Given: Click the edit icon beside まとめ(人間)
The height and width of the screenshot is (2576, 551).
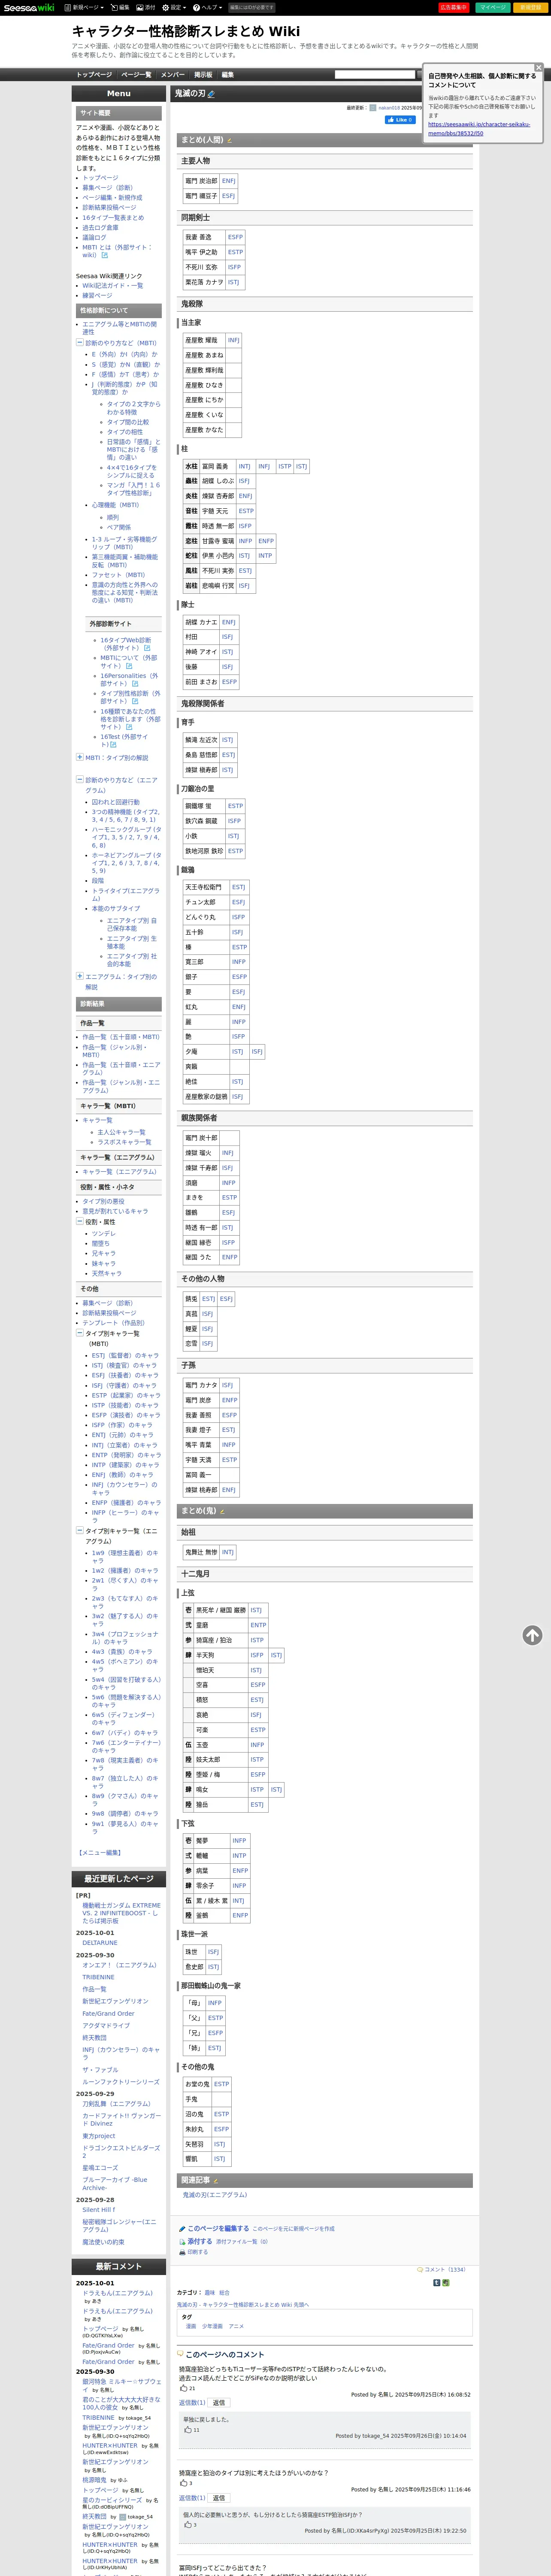Looking at the screenshot, I should click(x=229, y=140).
